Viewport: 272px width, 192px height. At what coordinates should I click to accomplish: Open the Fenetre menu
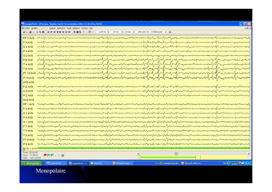[84, 28]
